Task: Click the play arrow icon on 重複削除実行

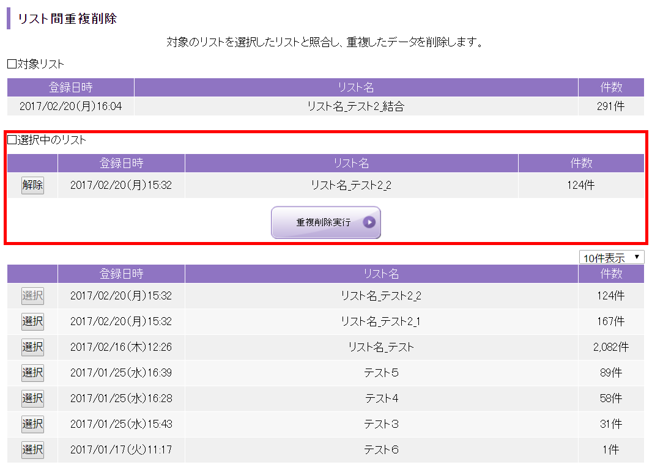Action: tap(369, 222)
